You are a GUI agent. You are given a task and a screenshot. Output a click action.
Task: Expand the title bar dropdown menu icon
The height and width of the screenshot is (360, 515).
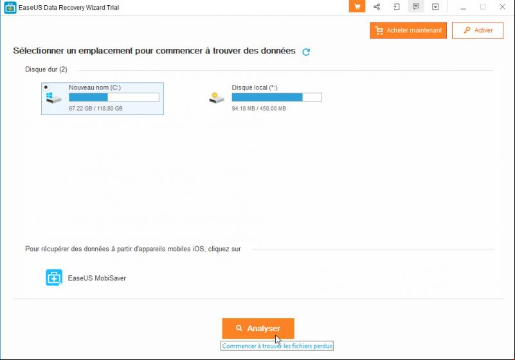pos(435,6)
